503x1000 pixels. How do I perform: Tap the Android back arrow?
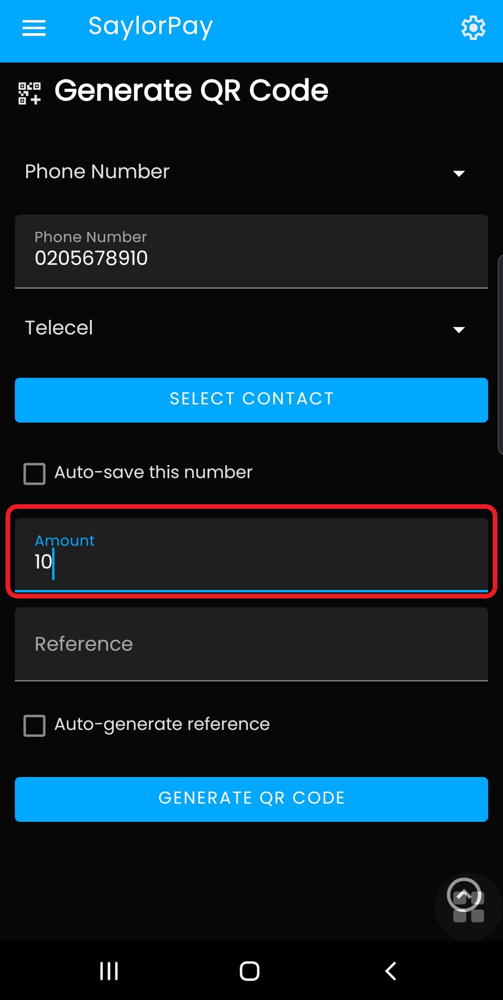point(391,971)
